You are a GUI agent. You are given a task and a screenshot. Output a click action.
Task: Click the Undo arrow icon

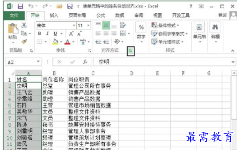tap(31, 6)
